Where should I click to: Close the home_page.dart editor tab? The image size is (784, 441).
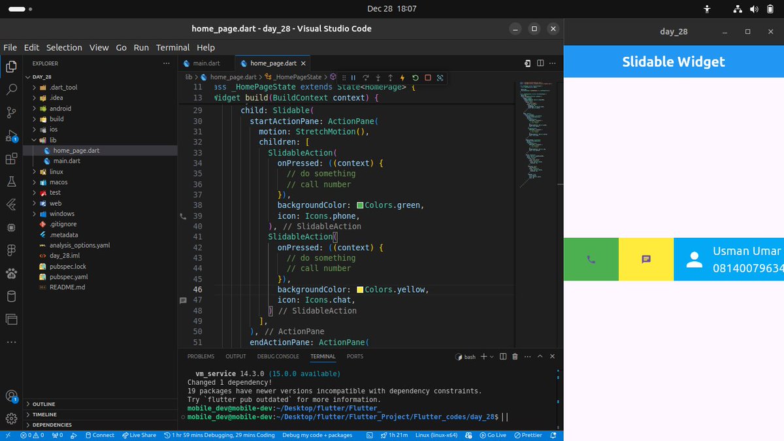pos(304,63)
